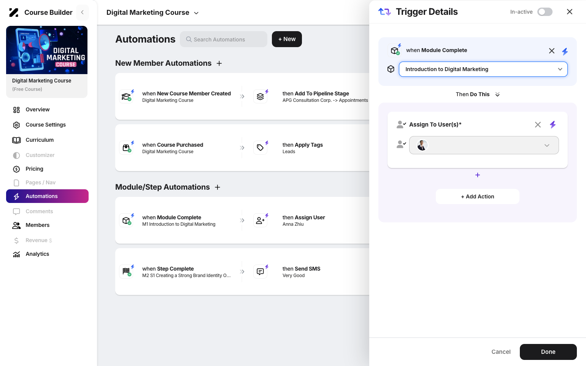Open Pages / Nav in the sidebar
Viewport: 586px width, 366px height.
click(47, 182)
